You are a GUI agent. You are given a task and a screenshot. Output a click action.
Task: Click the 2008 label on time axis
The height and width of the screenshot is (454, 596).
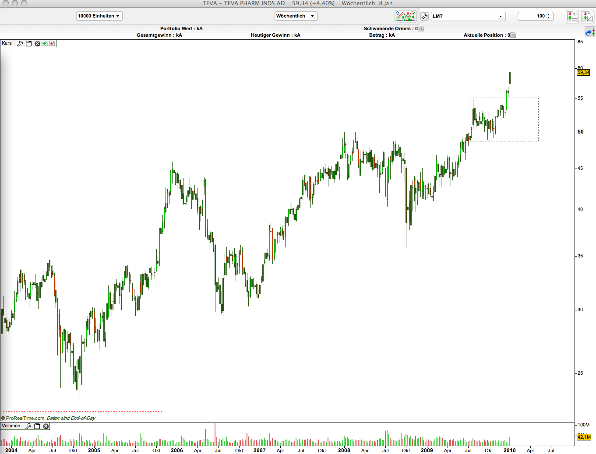click(x=344, y=450)
